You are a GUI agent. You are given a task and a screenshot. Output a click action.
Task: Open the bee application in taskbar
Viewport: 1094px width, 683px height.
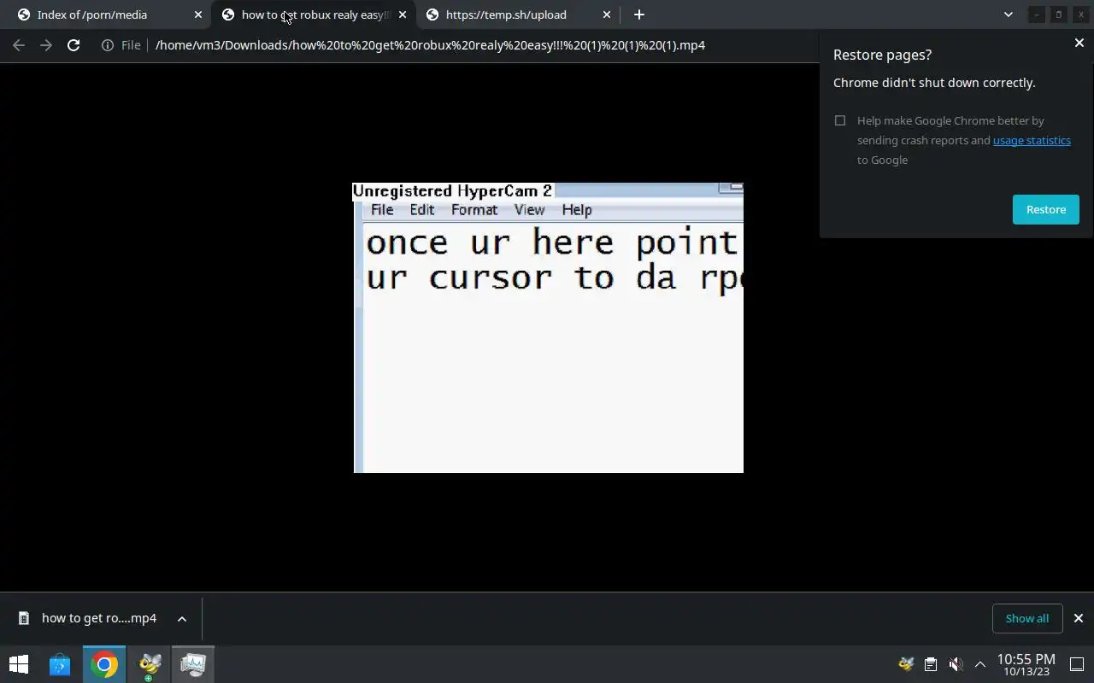150,664
